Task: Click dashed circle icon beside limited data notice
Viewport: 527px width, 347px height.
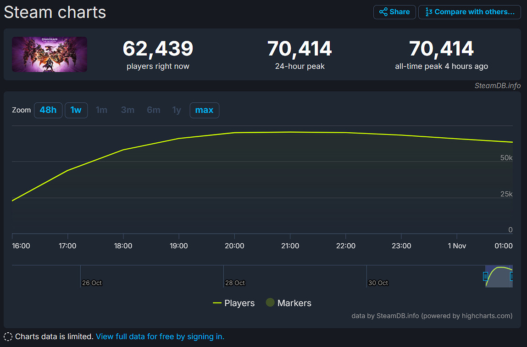Action: pos(8,336)
